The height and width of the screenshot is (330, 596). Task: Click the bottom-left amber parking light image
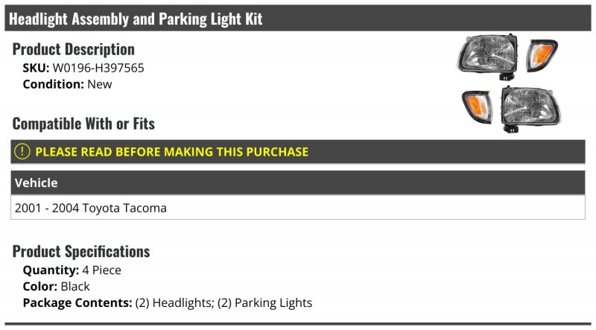click(478, 107)
